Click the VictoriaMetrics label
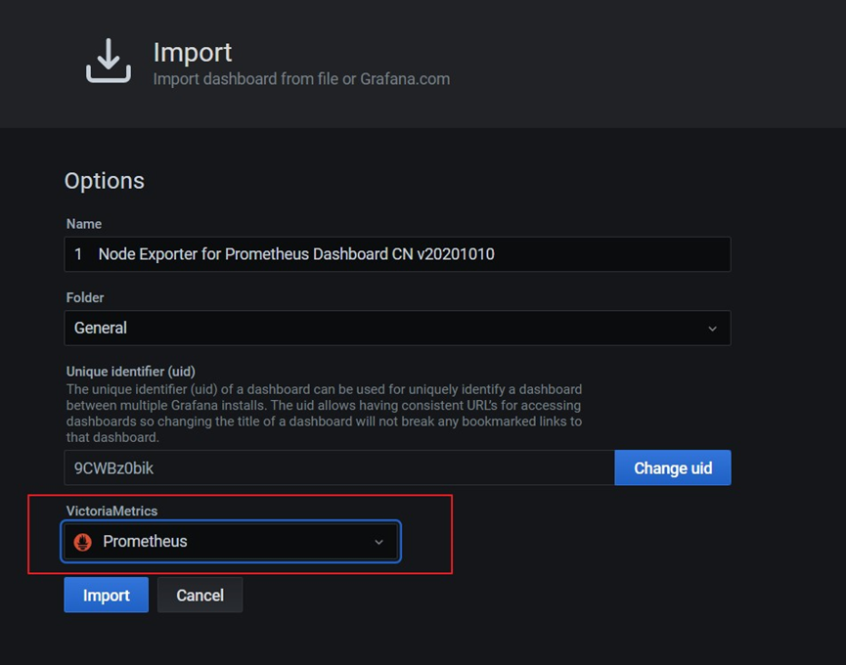The height and width of the screenshot is (665, 846). [x=111, y=510]
